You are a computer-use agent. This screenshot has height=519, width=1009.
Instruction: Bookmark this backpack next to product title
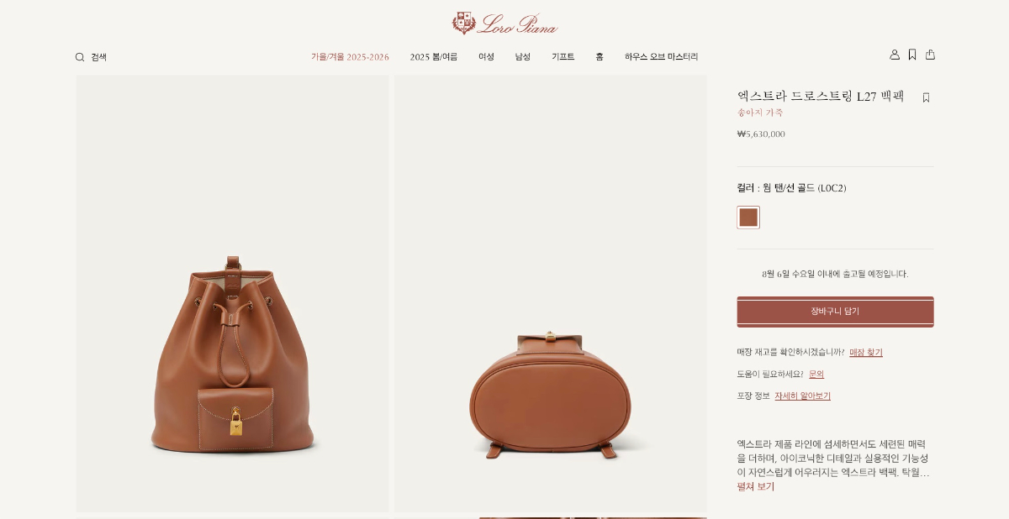pos(926,97)
